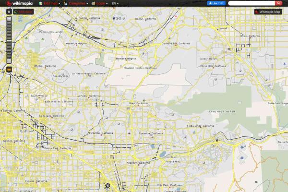
Task: Click the zoom slider handle
Action: [x=9, y=41]
